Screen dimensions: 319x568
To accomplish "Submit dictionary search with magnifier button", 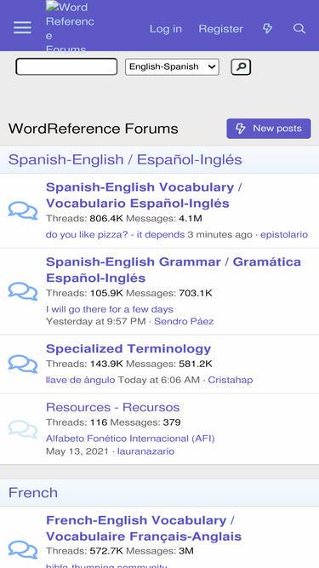I will point(241,67).
